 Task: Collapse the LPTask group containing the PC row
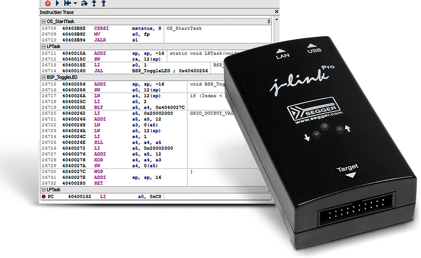44,190
